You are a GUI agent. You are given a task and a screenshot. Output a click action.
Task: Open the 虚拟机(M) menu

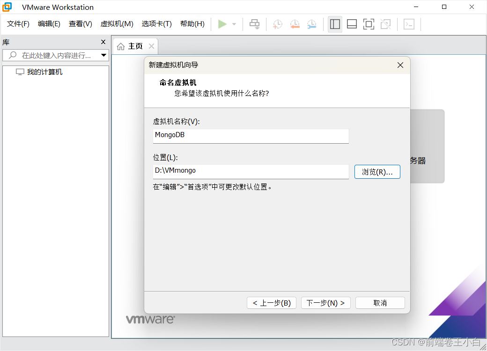click(117, 24)
